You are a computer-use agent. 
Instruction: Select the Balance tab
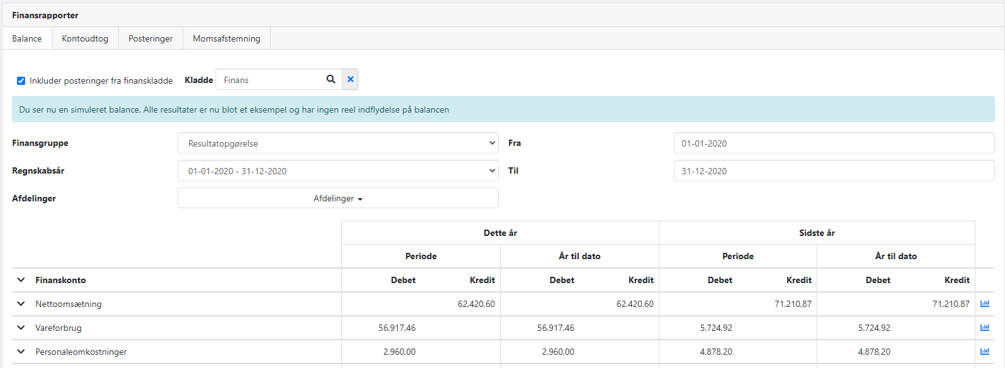point(27,38)
